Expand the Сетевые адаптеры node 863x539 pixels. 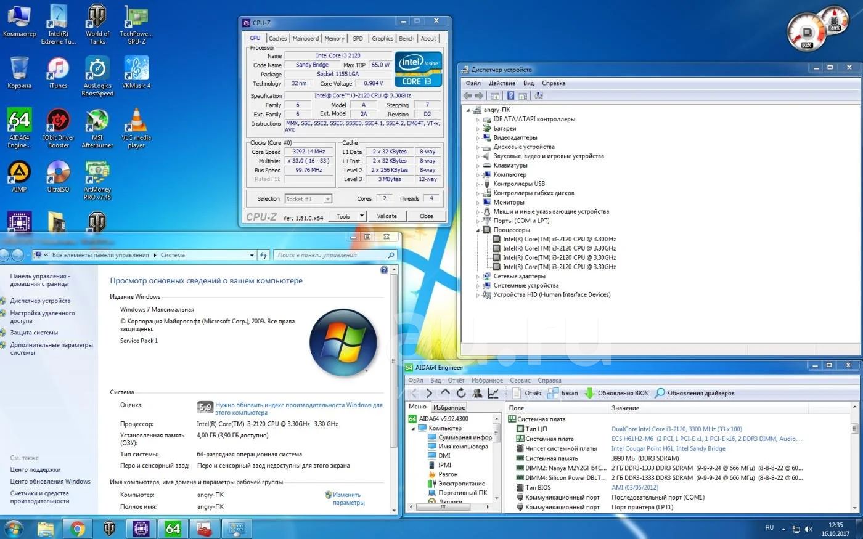(478, 277)
